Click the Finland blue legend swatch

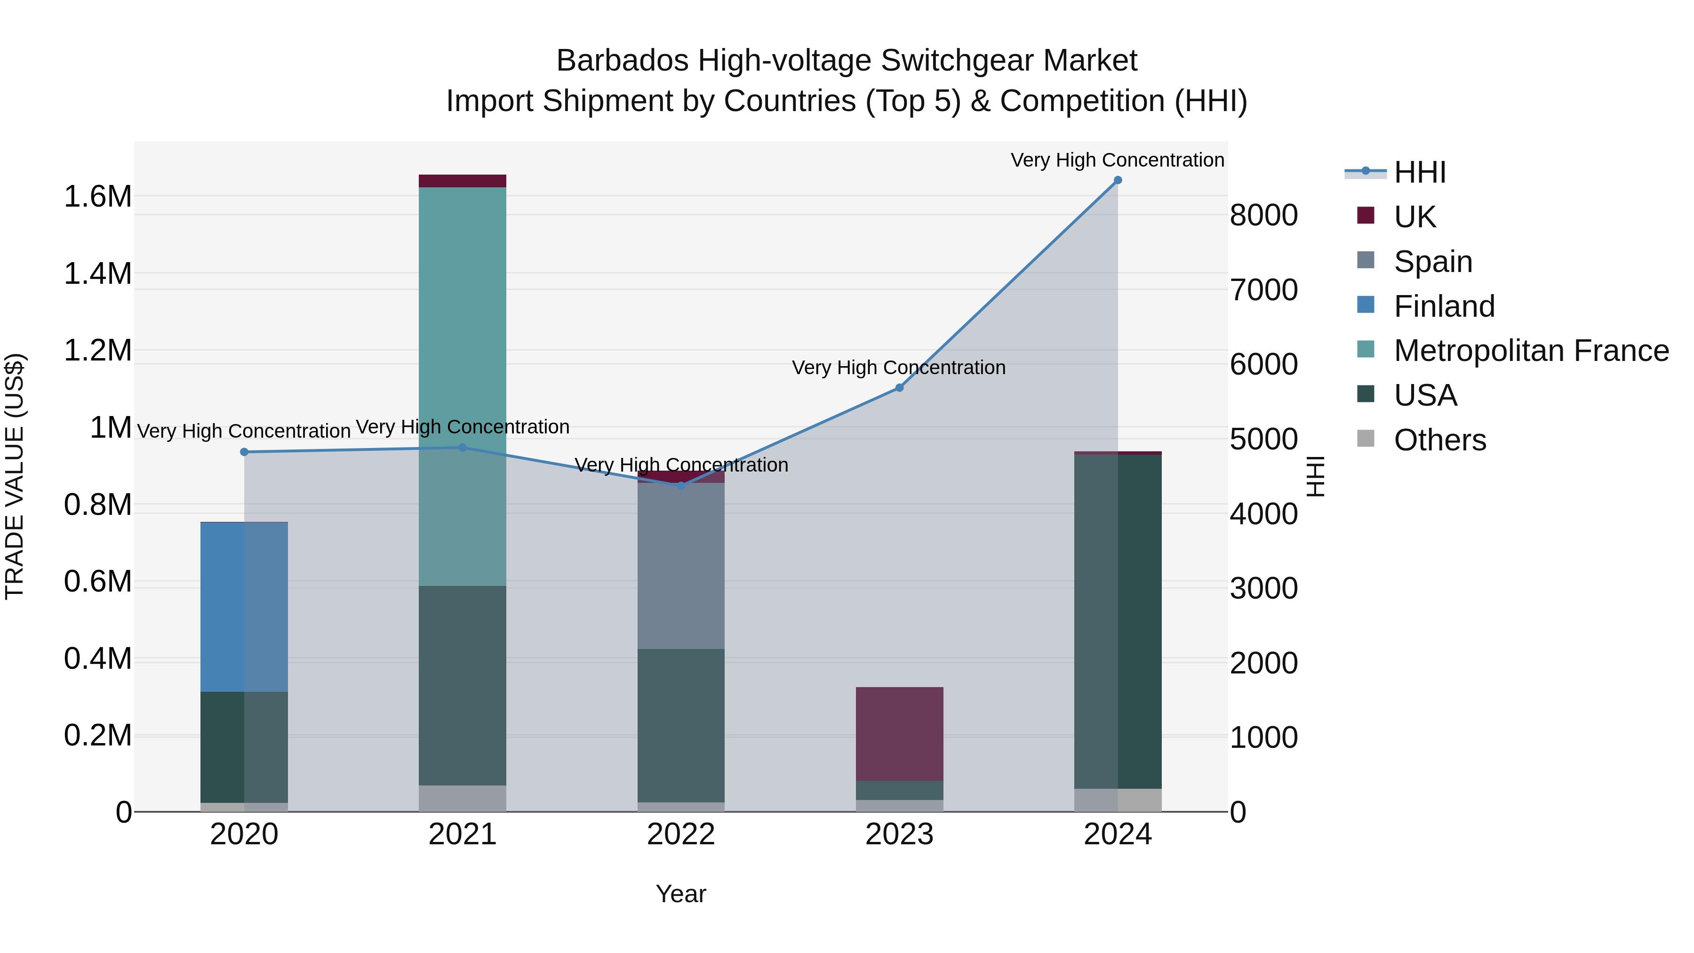point(1365,304)
